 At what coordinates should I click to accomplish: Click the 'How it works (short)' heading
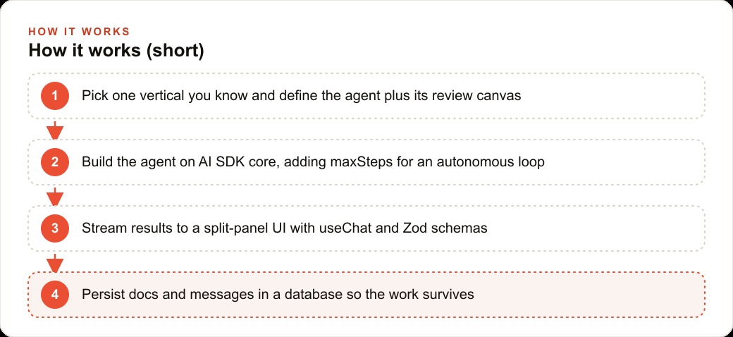(x=116, y=51)
